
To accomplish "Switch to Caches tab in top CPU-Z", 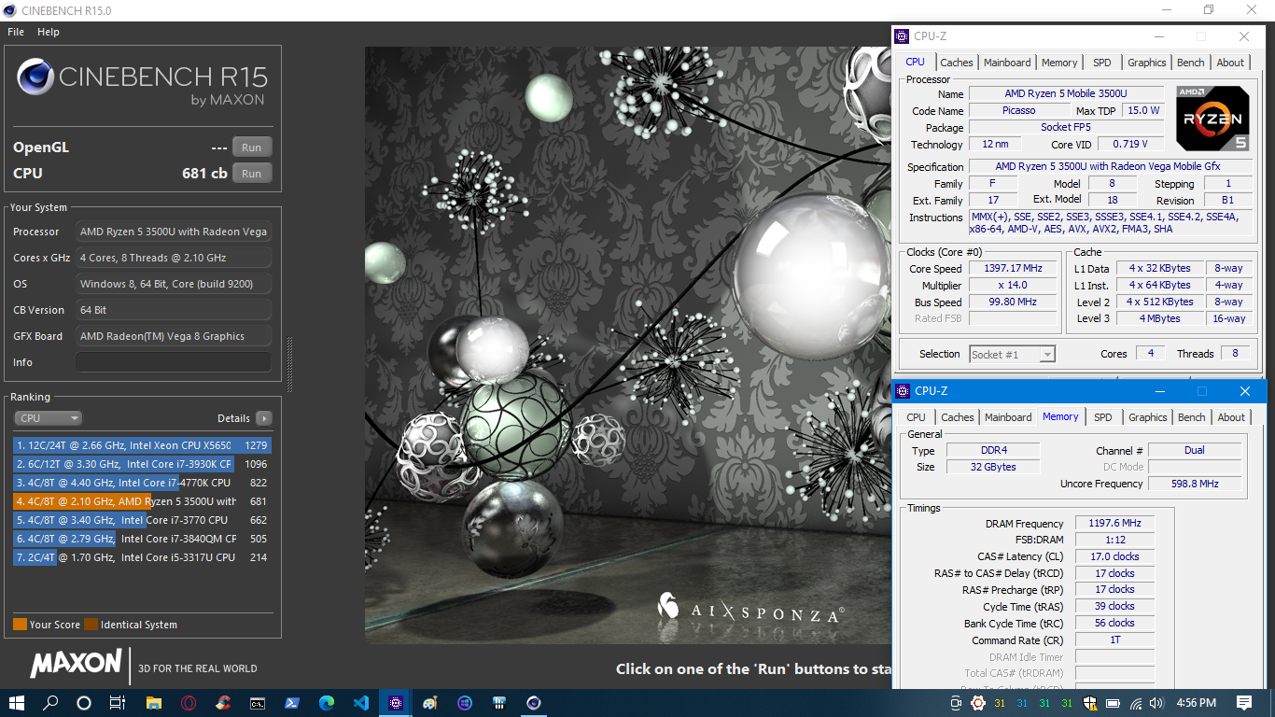I will pyautogui.click(x=957, y=63).
